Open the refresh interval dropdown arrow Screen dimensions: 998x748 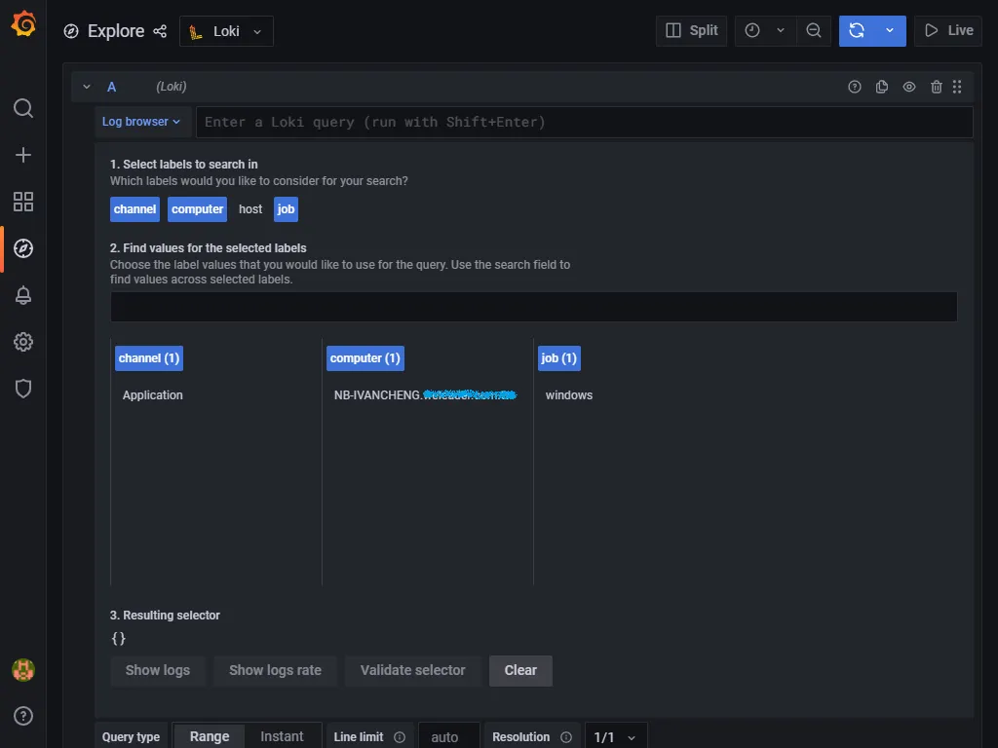click(890, 30)
